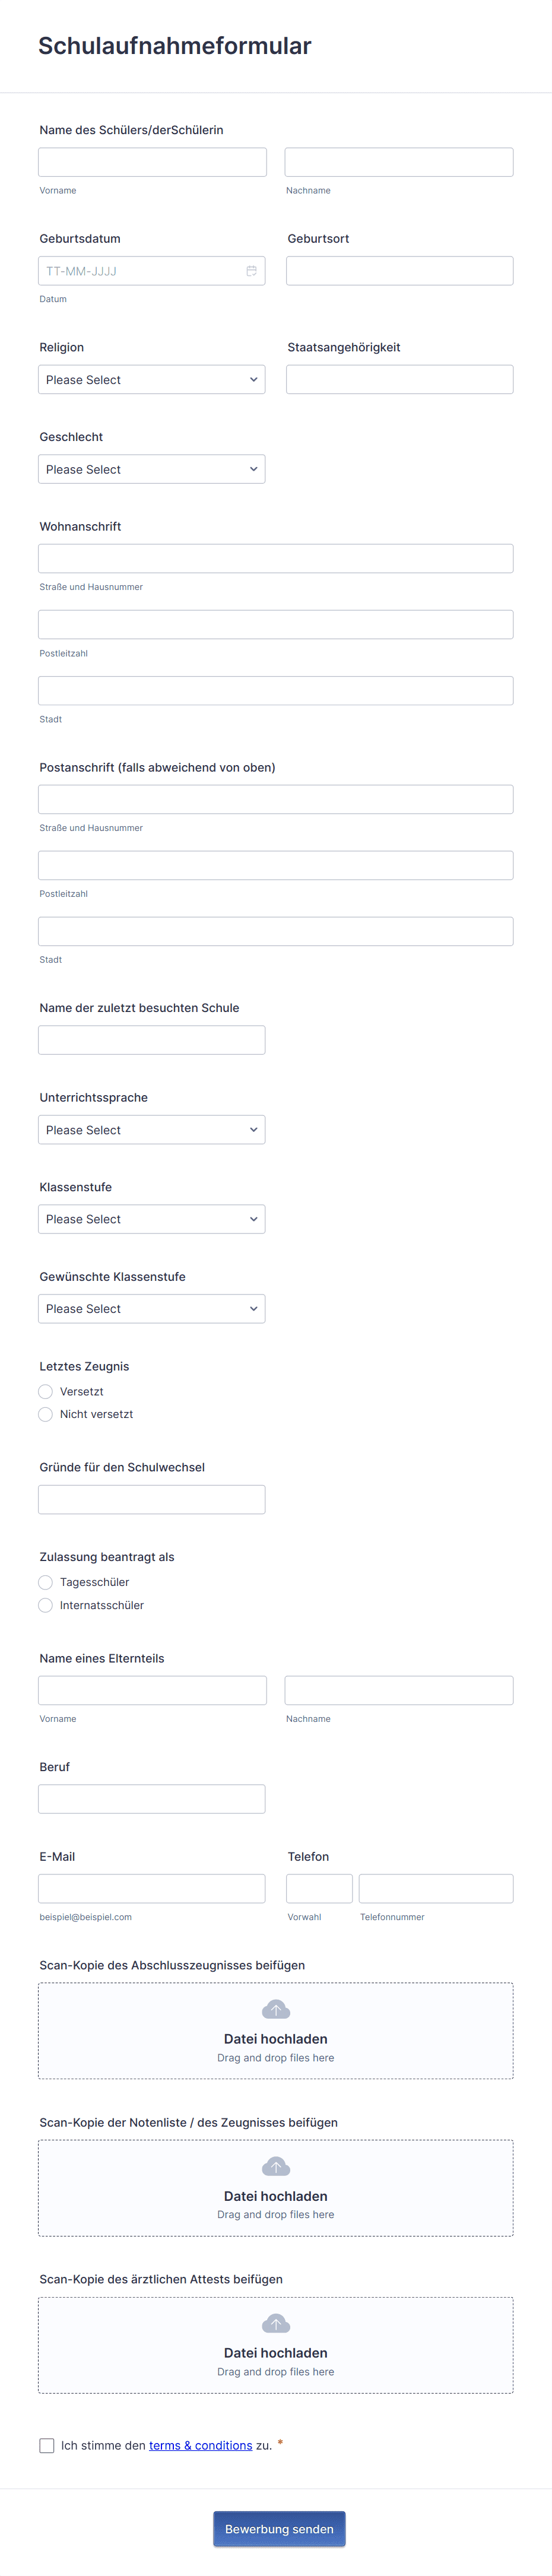552x2576 pixels.
Task: Open the Unterrichtssprache dropdown
Action: (151, 1129)
